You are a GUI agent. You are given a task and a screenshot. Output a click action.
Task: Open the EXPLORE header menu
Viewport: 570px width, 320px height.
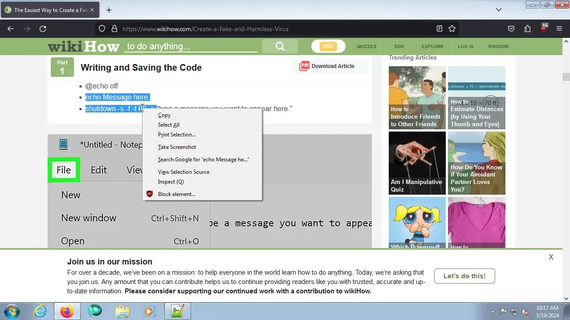click(432, 46)
